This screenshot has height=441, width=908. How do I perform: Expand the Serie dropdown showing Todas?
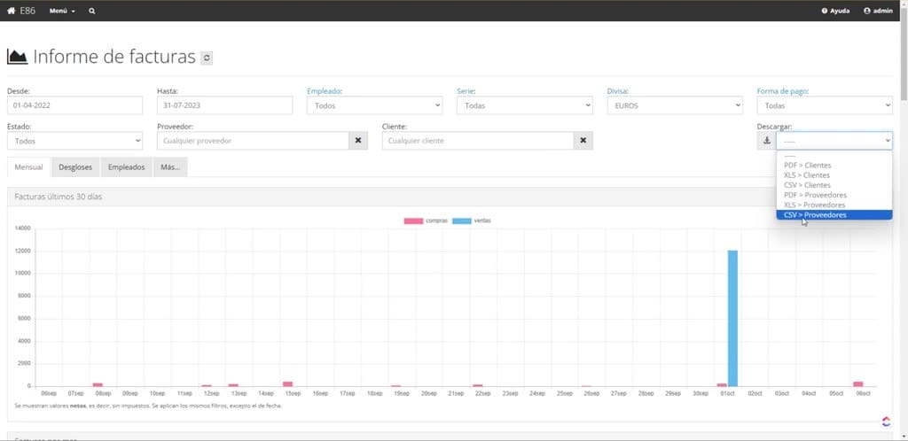525,105
